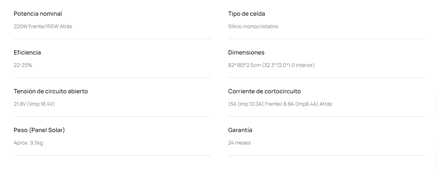
Task: Click the 'Potencia nominal' heading
Action: [38, 14]
